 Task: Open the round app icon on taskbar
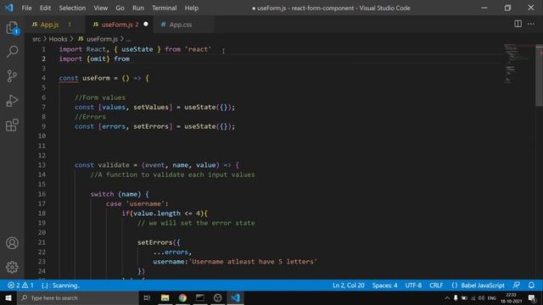point(217,297)
